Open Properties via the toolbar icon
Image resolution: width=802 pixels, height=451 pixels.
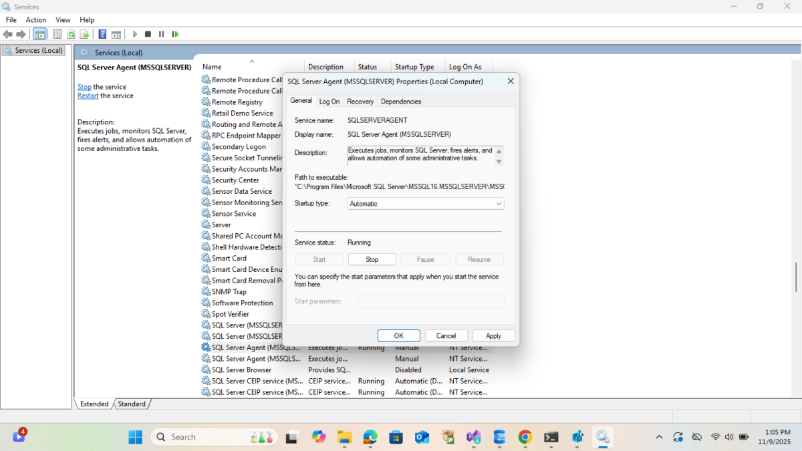(x=57, y=34)
